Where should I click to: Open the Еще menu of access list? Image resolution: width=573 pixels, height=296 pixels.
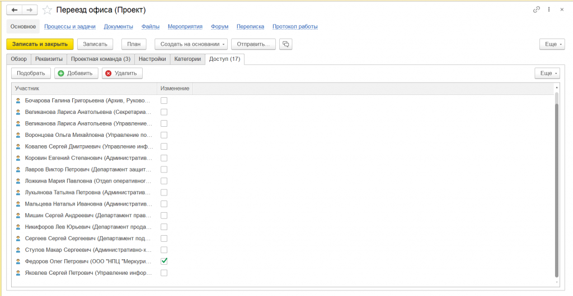pyautogui.click(x=547, y=73)
